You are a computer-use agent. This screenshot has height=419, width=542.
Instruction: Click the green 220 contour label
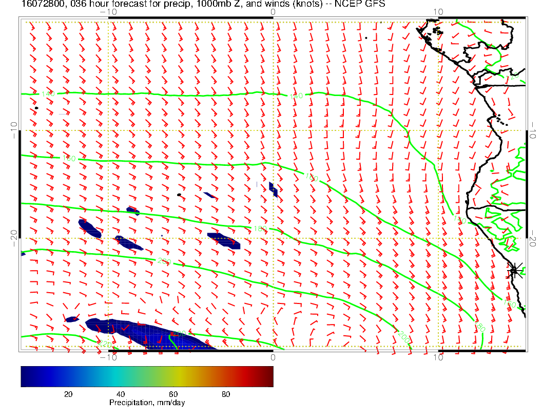105,344
